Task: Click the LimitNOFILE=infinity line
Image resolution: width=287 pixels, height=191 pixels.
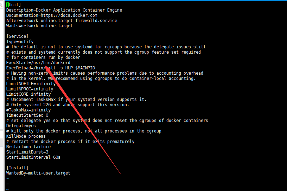Action: tap(28, 84)
